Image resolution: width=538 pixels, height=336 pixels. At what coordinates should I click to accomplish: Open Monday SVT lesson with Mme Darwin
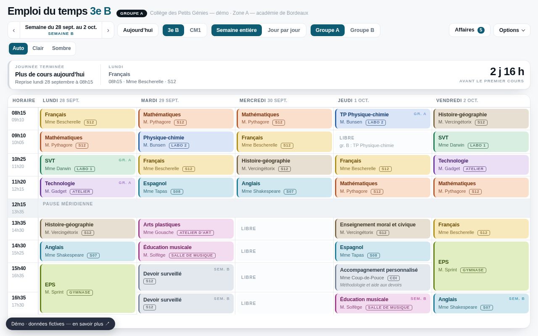pos(87,165)
